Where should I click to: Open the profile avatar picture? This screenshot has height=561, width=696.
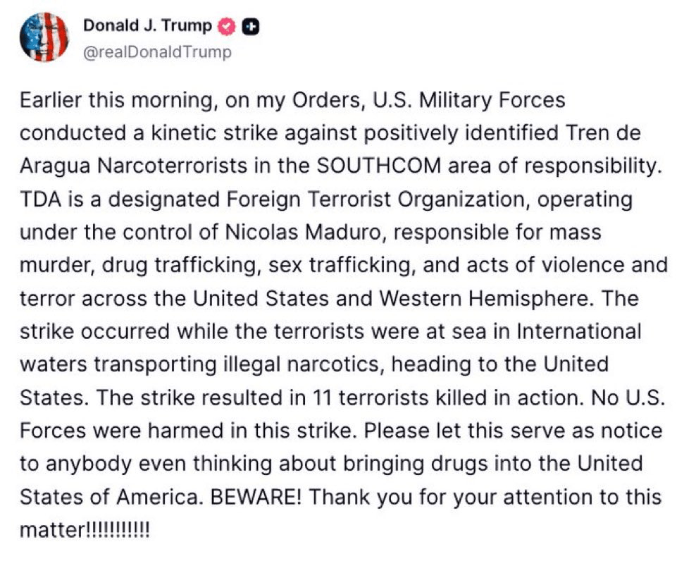click(44, 37)
